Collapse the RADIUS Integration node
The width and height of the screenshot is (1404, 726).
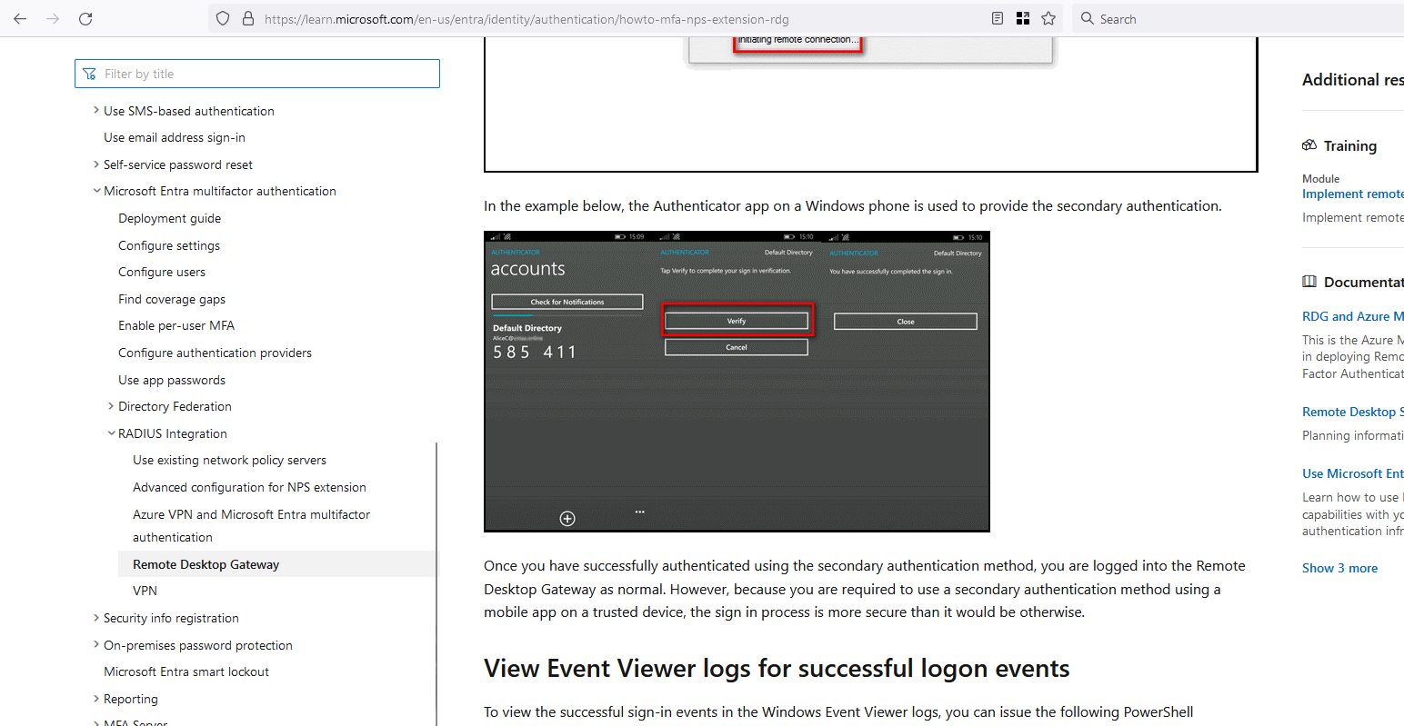[x=111, y=433]
